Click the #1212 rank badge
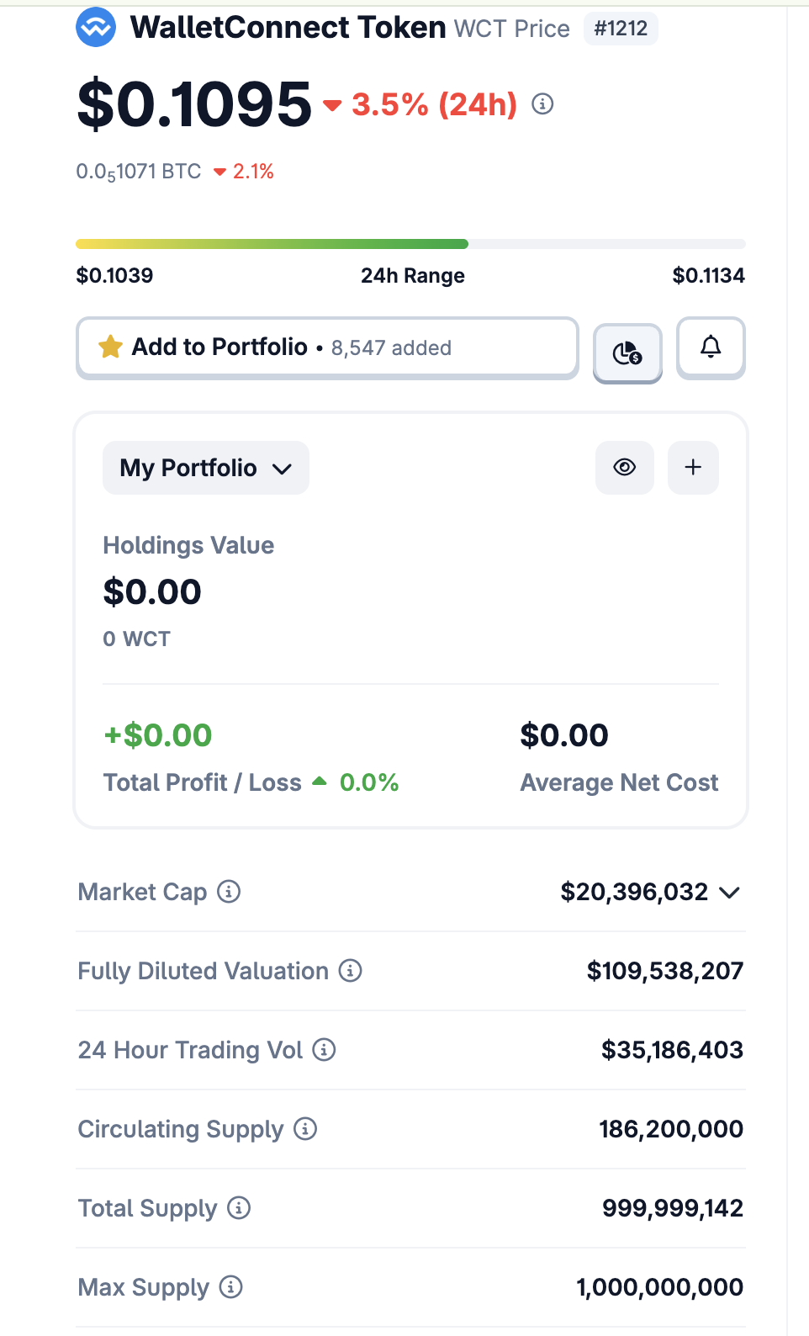 pos(621,29)
